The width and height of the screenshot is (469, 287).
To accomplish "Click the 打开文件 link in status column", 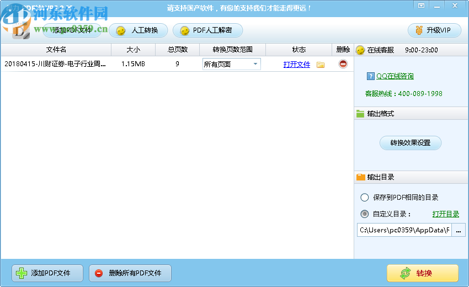I will 297,65.
